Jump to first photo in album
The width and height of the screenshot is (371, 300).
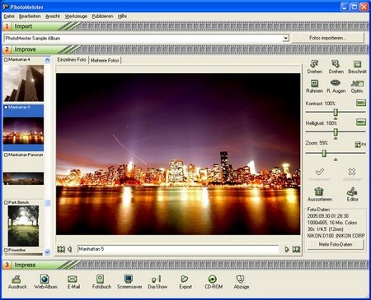click(x=61, y=249)
